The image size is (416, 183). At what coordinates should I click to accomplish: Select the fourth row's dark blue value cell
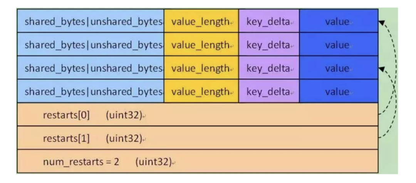pos(339,91)
